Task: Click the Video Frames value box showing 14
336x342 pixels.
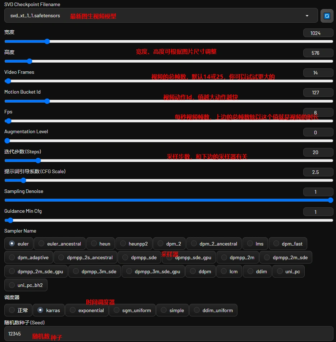Action: [318, 73]
